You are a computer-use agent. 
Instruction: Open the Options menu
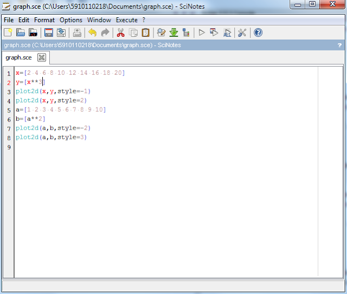tap(71, 20)
